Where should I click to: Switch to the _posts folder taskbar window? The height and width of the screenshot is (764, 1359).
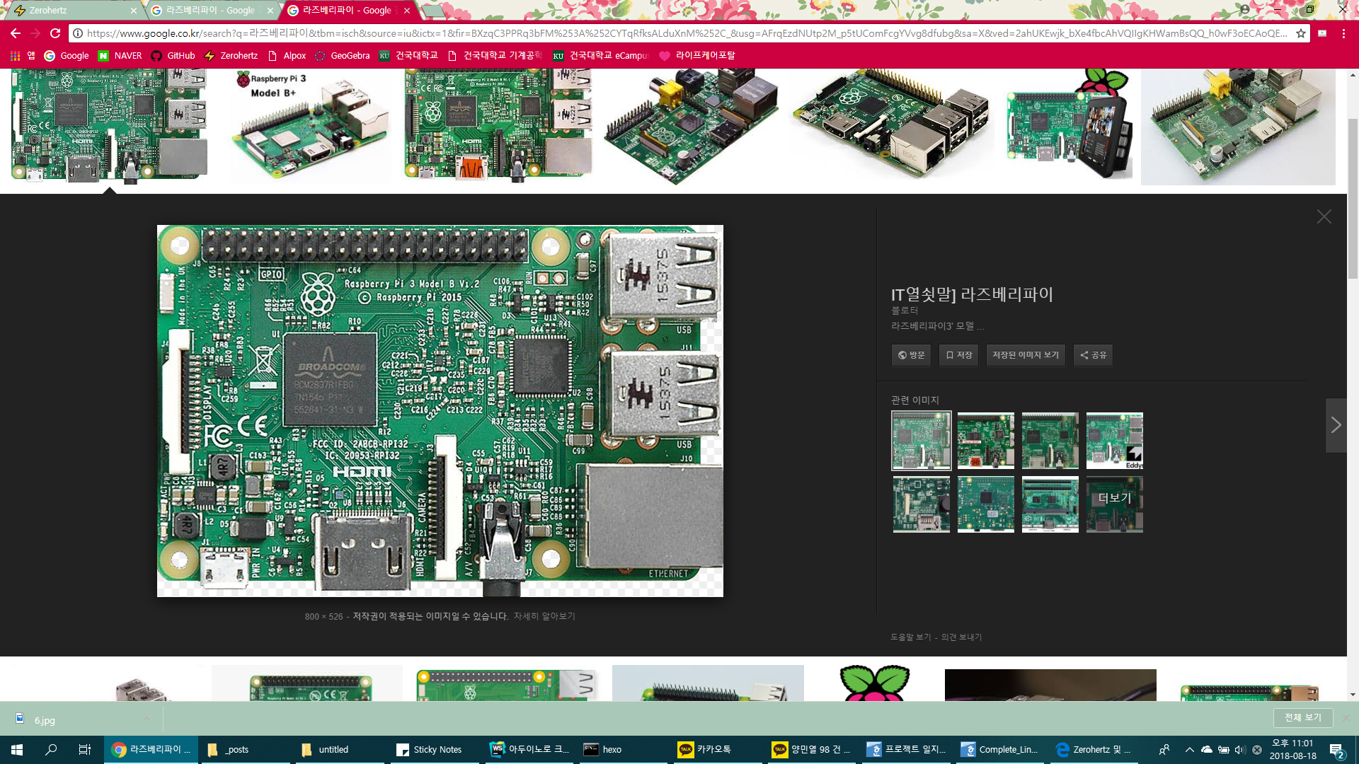tap(245, 749)
